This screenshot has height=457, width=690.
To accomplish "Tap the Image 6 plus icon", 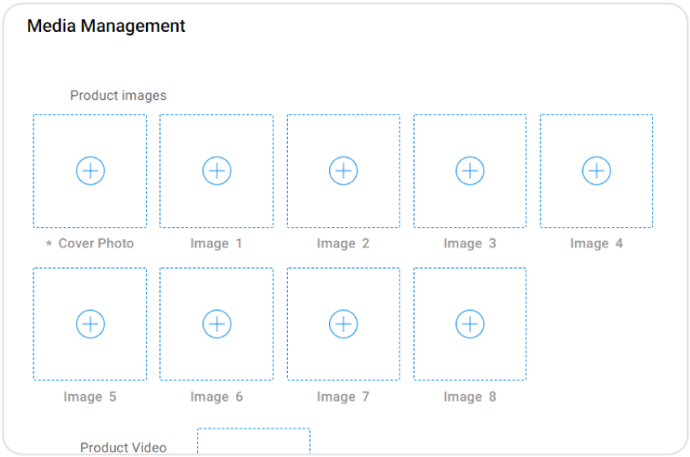I will (217, 324).
